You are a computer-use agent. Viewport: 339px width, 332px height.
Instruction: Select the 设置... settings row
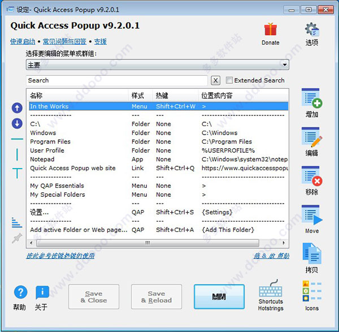[158, 212]
